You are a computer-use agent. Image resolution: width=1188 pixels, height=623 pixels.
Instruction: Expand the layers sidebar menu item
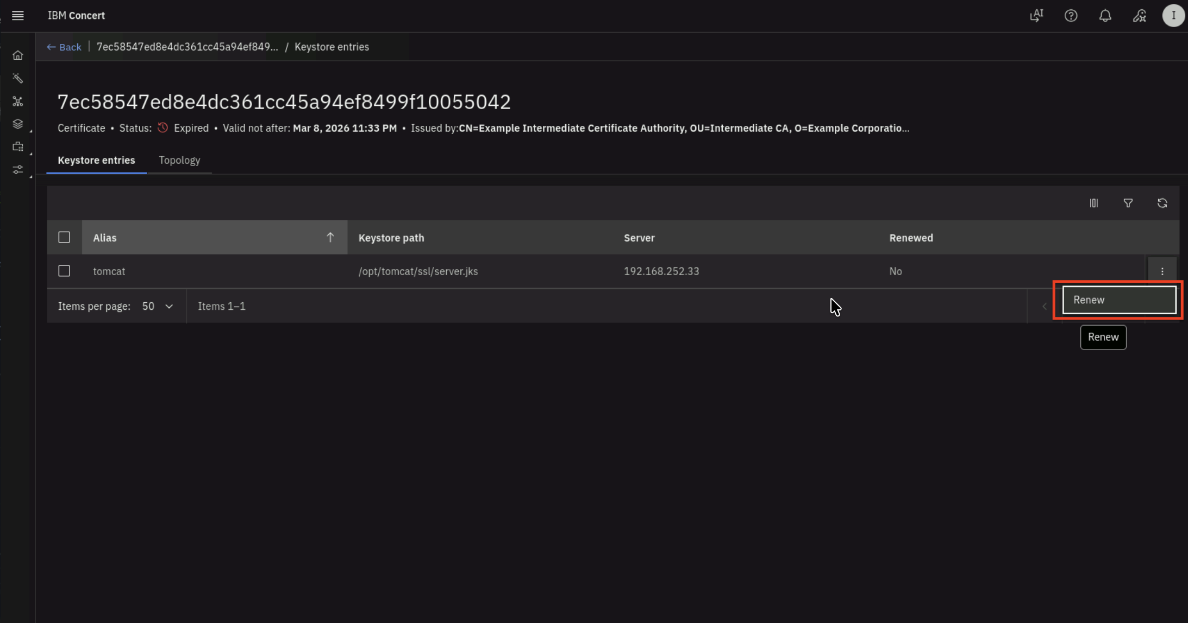(18, 124)
